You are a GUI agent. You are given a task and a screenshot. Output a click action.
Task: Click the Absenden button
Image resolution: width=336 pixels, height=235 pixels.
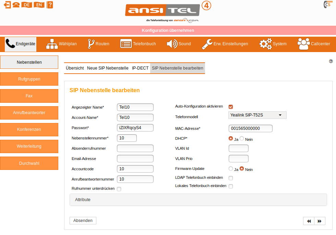[x=83, y=221]
